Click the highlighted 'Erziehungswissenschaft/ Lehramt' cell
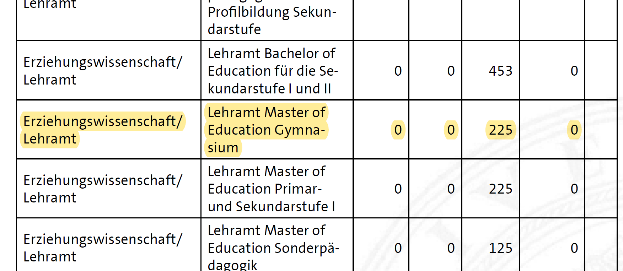The height and width of the screenshot is (271, 623). pos(102,130)
